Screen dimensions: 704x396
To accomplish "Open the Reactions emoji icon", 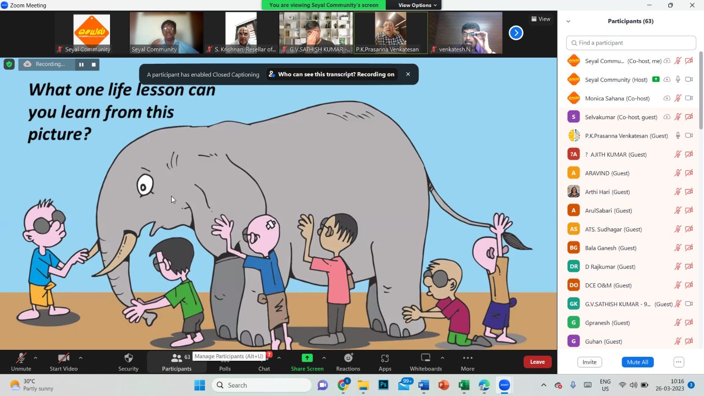I will click(348, 358).
